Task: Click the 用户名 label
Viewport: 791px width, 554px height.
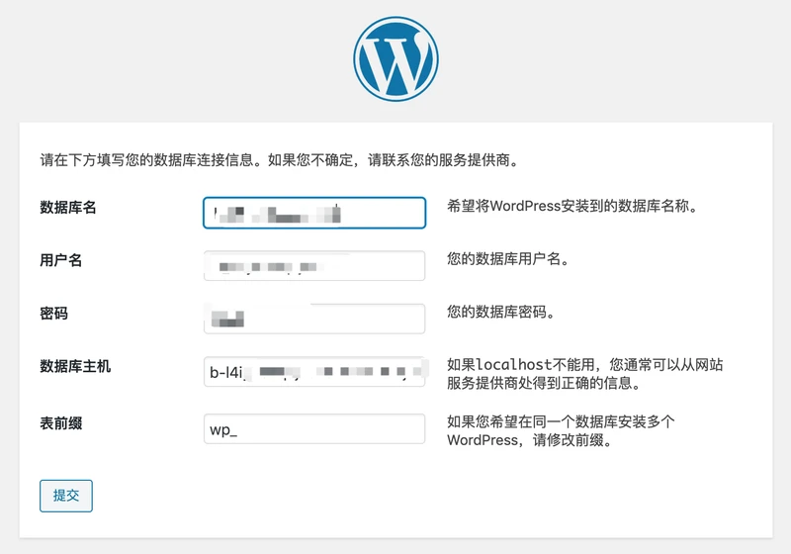Action: point(61,260)
